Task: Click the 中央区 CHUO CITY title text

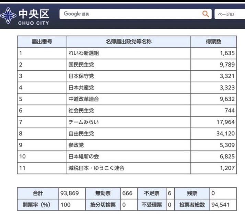Action: point(34,16)
